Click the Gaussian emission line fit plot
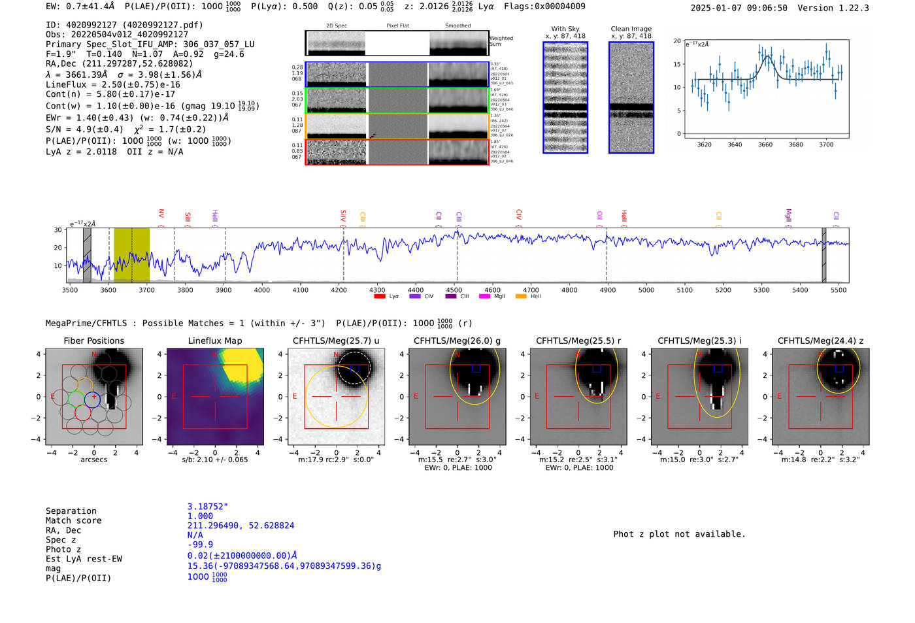 (x=766, y=89)
